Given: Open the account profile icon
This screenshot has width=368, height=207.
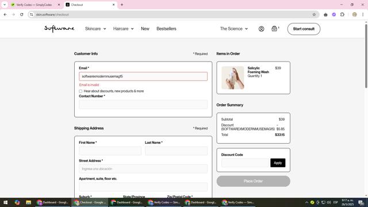Looking at the screenshot, I should [x=261, y=29].
